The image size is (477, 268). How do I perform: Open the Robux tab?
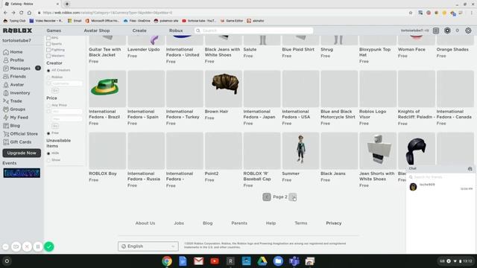pos(176,31)
